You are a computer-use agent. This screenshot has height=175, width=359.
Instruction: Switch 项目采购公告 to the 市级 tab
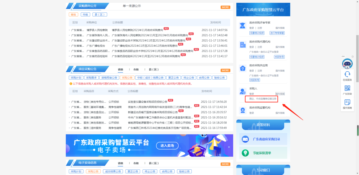tap(136, 69)
